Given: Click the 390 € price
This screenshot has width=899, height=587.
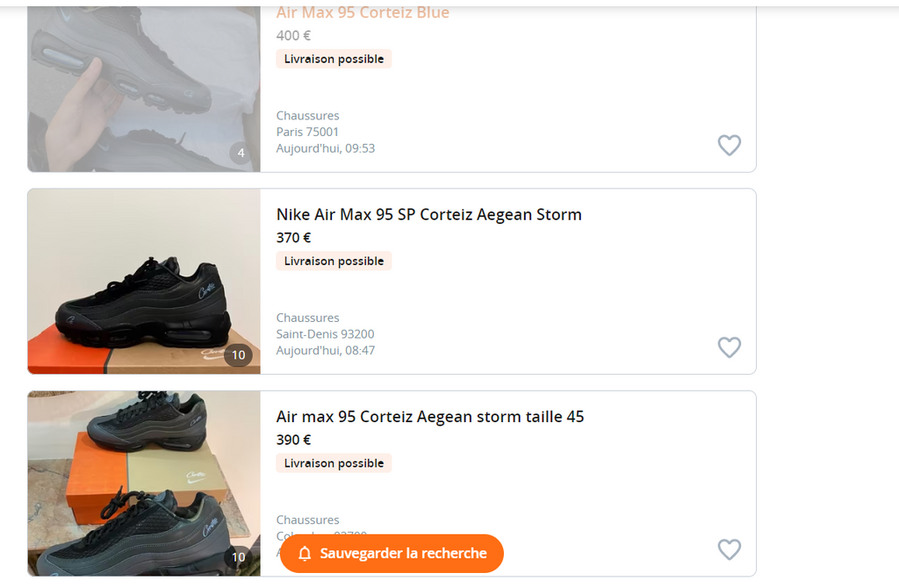Looking at the screenshot, I should point(293,440).
